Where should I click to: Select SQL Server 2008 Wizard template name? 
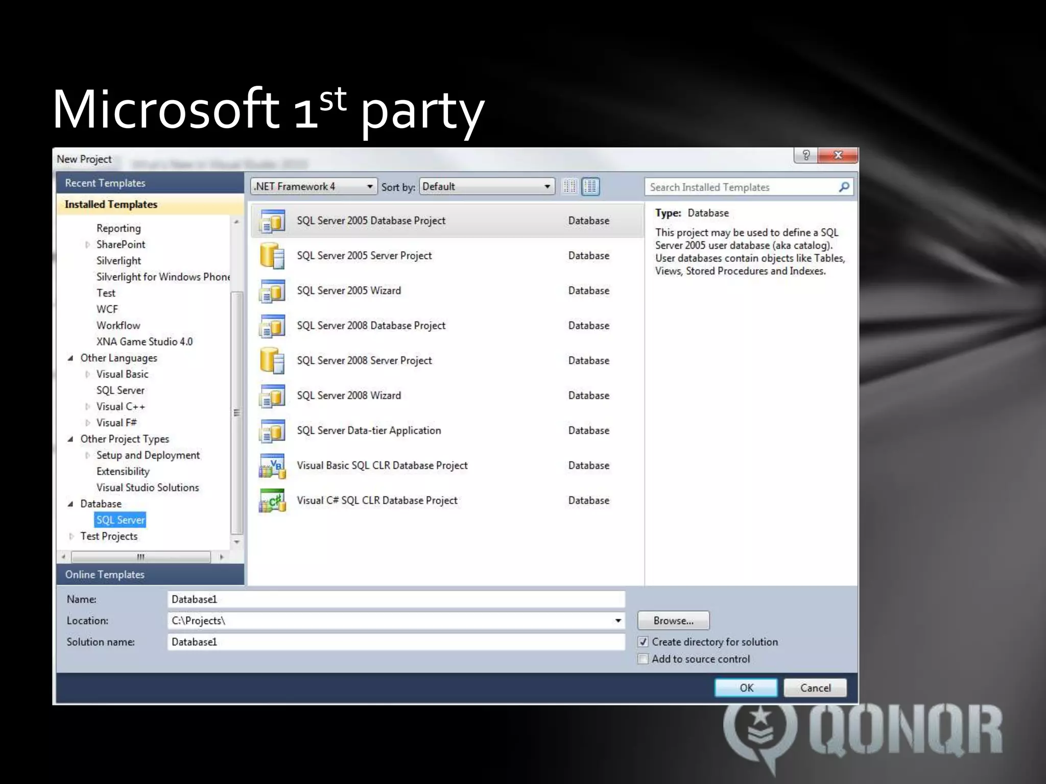point(349,396)
